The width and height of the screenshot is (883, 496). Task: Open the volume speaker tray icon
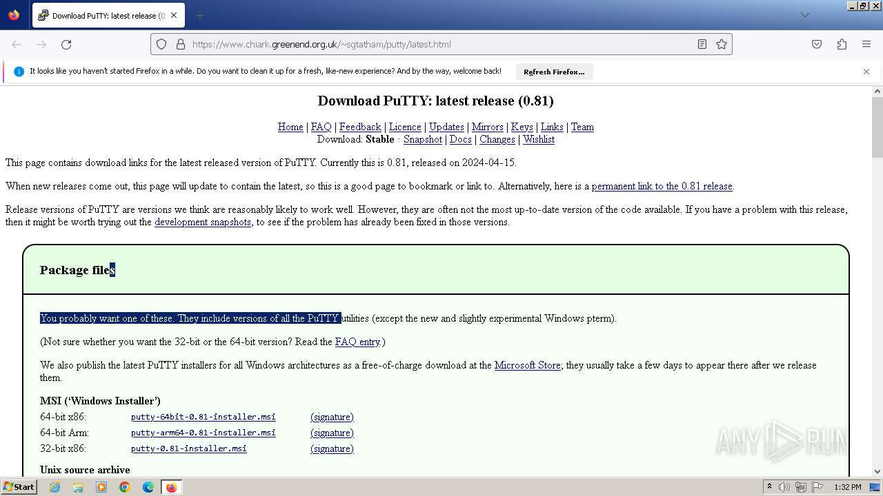[784, 487]
